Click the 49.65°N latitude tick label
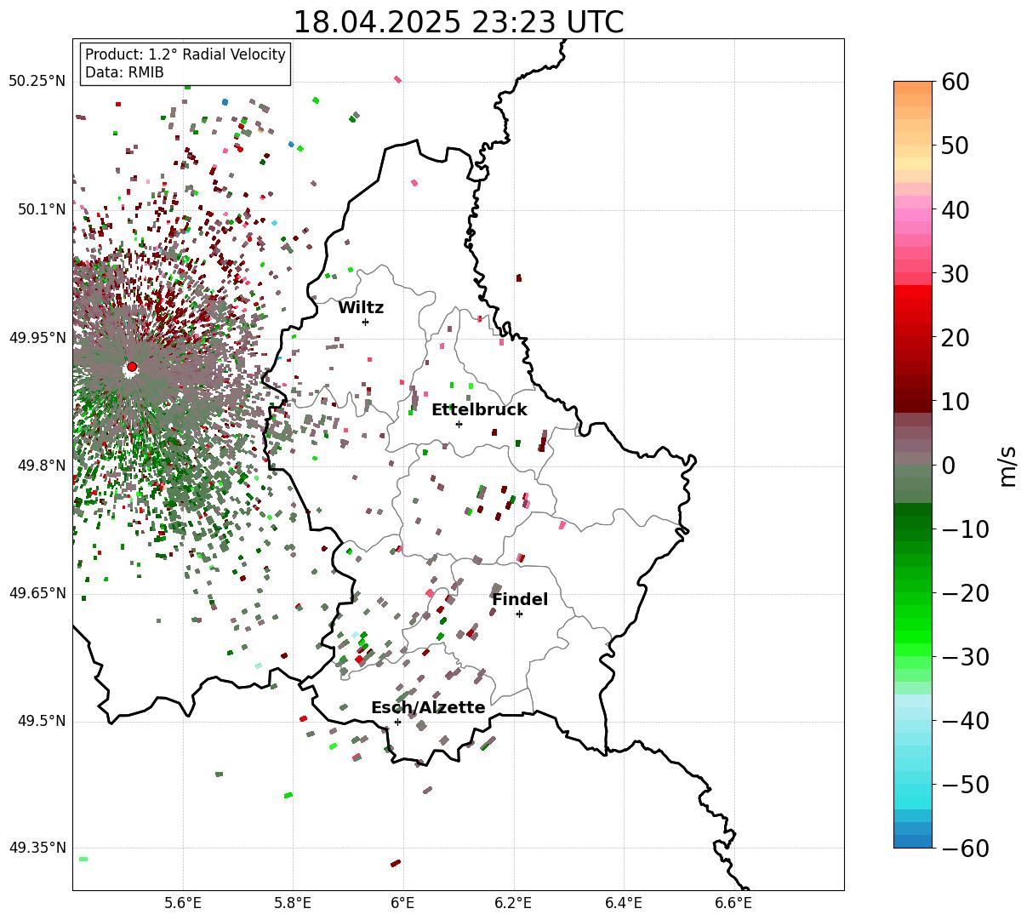The height and width of the screenshot is (920, 1027). (x=37, y=593)
